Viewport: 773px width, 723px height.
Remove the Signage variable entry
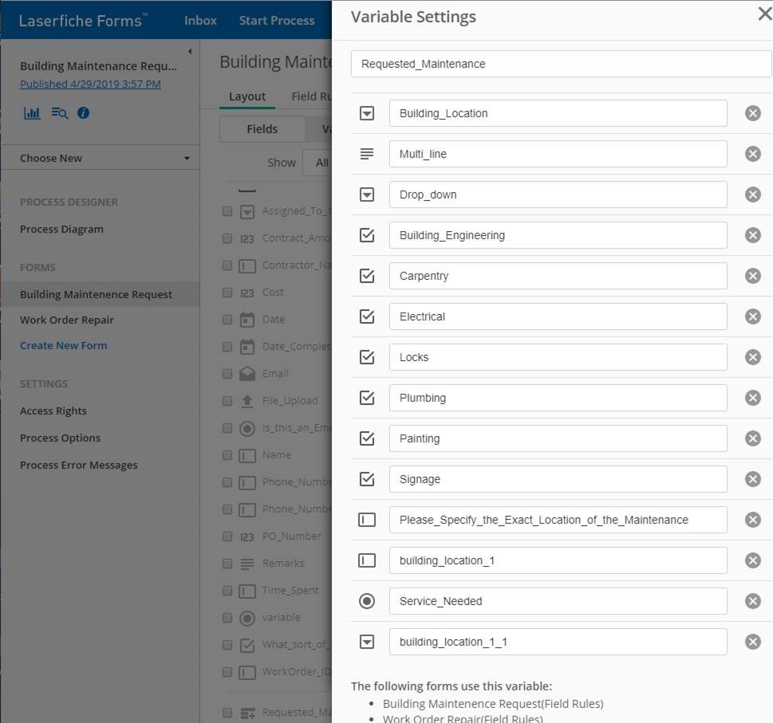(752, 479)
